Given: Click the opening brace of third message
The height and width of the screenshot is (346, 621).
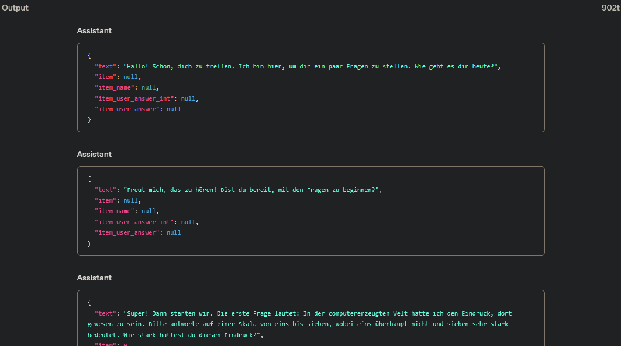Looking at the screenshot, I should [x=89, y=302].
